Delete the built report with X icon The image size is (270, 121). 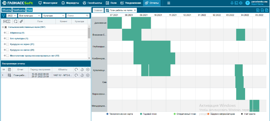[88, 75]
